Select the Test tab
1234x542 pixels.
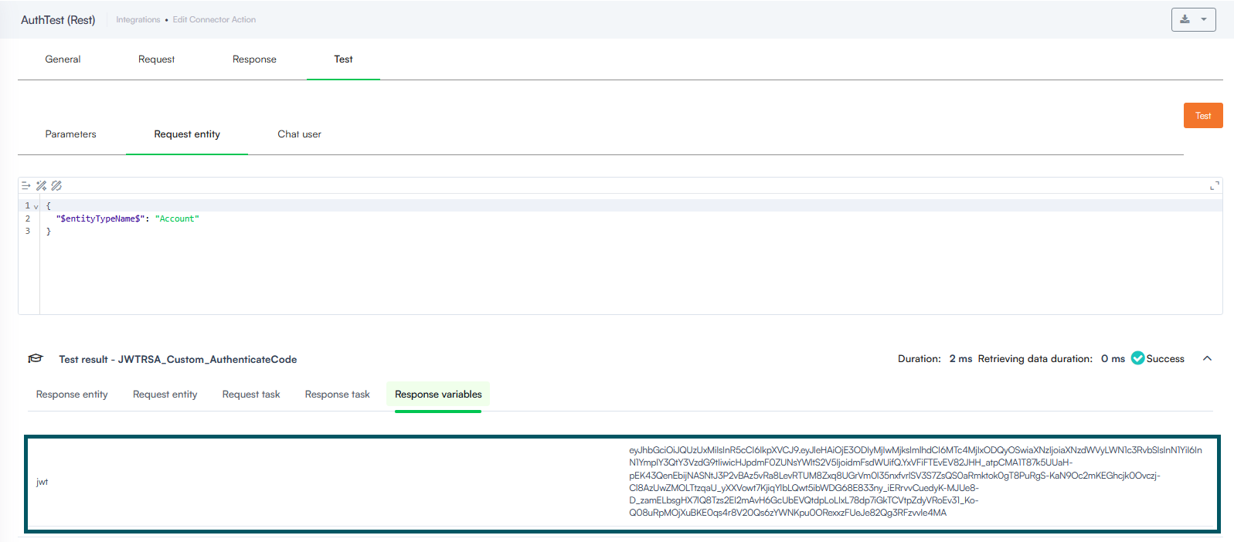tap(343, 59)
